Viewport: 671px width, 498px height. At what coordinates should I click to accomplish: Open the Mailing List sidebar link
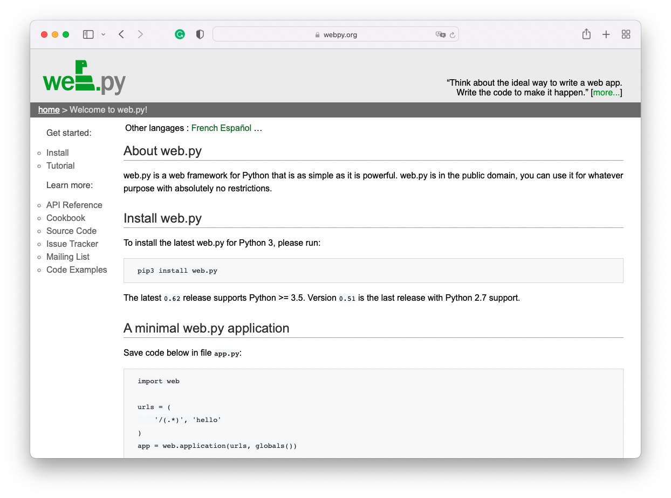coord(68,257)
